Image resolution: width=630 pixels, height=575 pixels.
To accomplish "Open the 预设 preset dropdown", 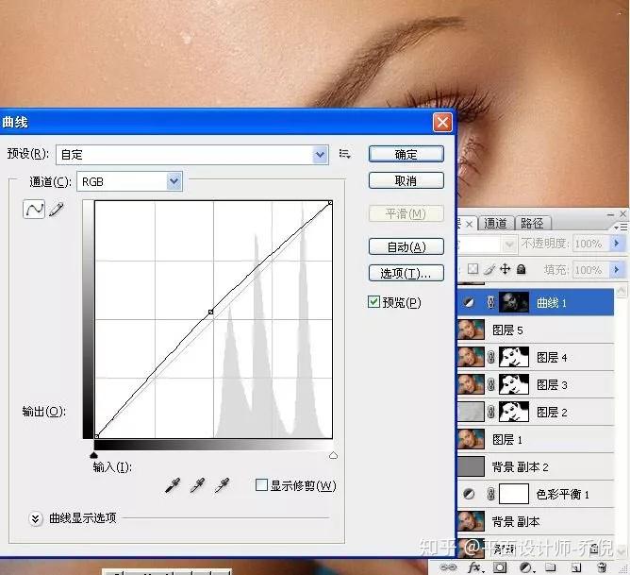I will [x=320, y=155].
